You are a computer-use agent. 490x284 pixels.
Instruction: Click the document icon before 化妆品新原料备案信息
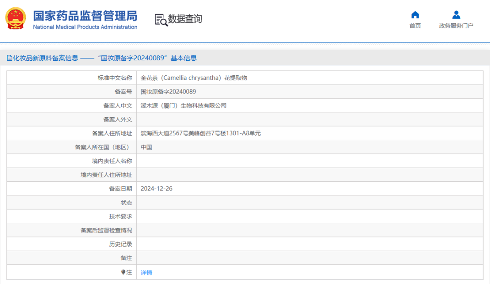click(9, 58)
